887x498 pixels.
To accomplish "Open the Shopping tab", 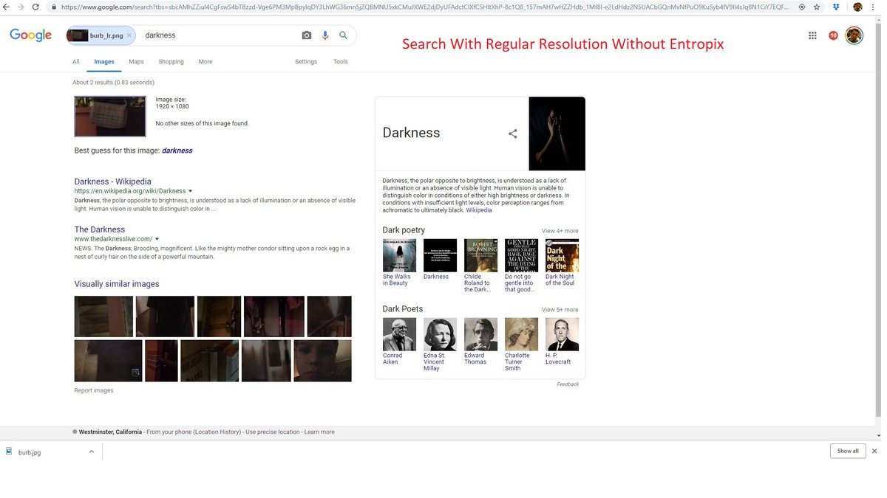I will pos(171,62).
